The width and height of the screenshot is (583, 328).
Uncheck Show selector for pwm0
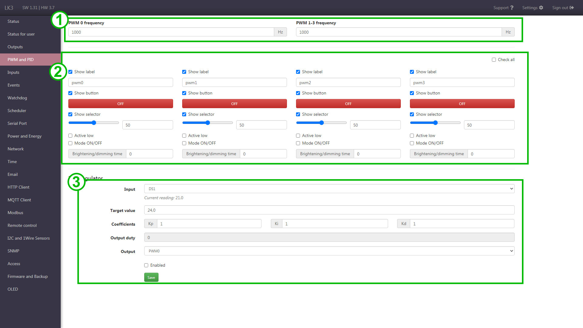pos(70,114)
